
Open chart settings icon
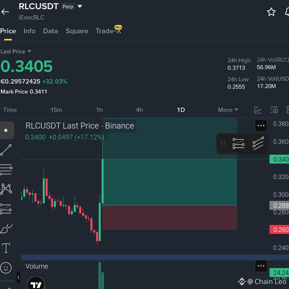tap(274, 110)
